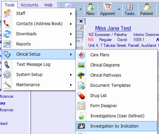The width and height of the screenshot is (159, 134).
Task: Click the 1009.1 patient number
Action: [139, 40]
